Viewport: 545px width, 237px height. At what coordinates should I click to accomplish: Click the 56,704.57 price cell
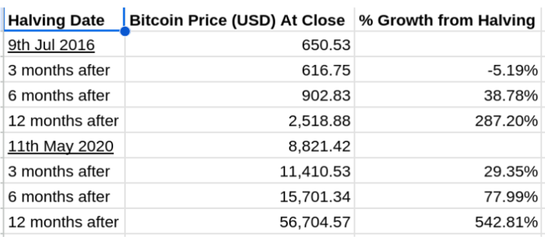tap(314, 222)
